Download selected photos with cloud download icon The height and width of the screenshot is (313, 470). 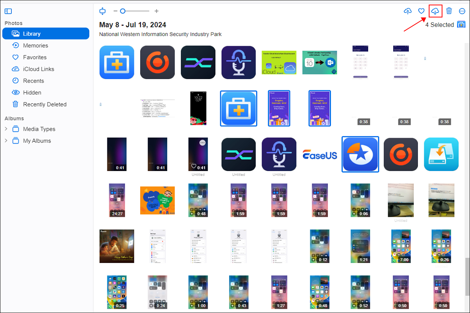436,11
